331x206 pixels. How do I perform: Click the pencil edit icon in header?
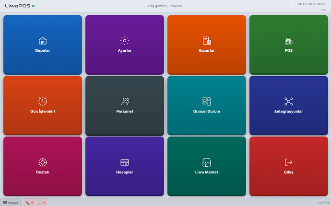click(292, 4)
